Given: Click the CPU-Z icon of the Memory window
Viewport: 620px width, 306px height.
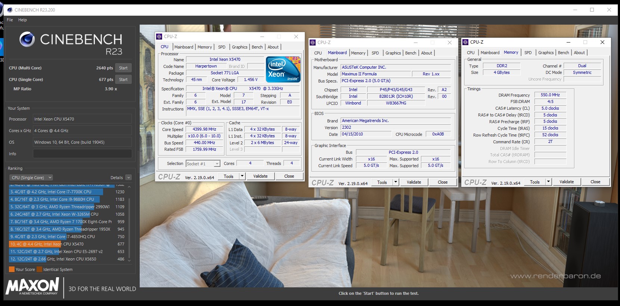Looking at the screenshot, I should pos(465,42).
